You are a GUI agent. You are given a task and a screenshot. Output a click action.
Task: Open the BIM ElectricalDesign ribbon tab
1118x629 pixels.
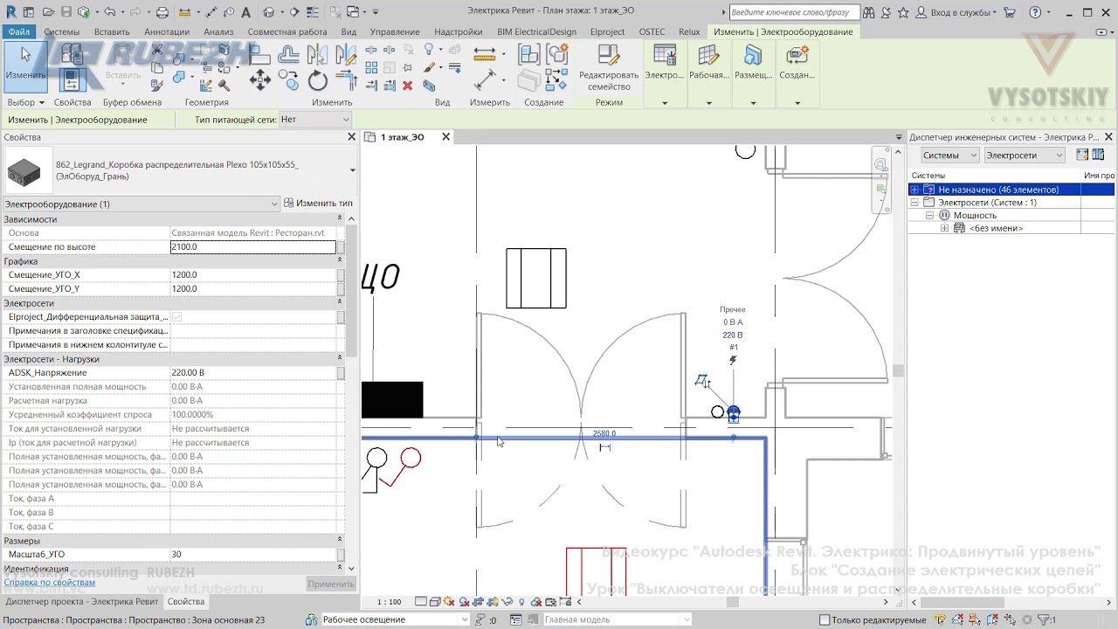pyautogui.click(x=536, y=31)
